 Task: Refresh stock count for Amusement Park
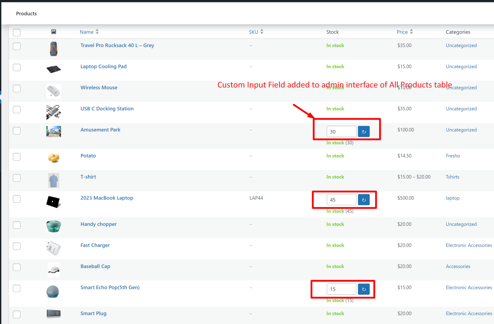(x=363, y=131)
